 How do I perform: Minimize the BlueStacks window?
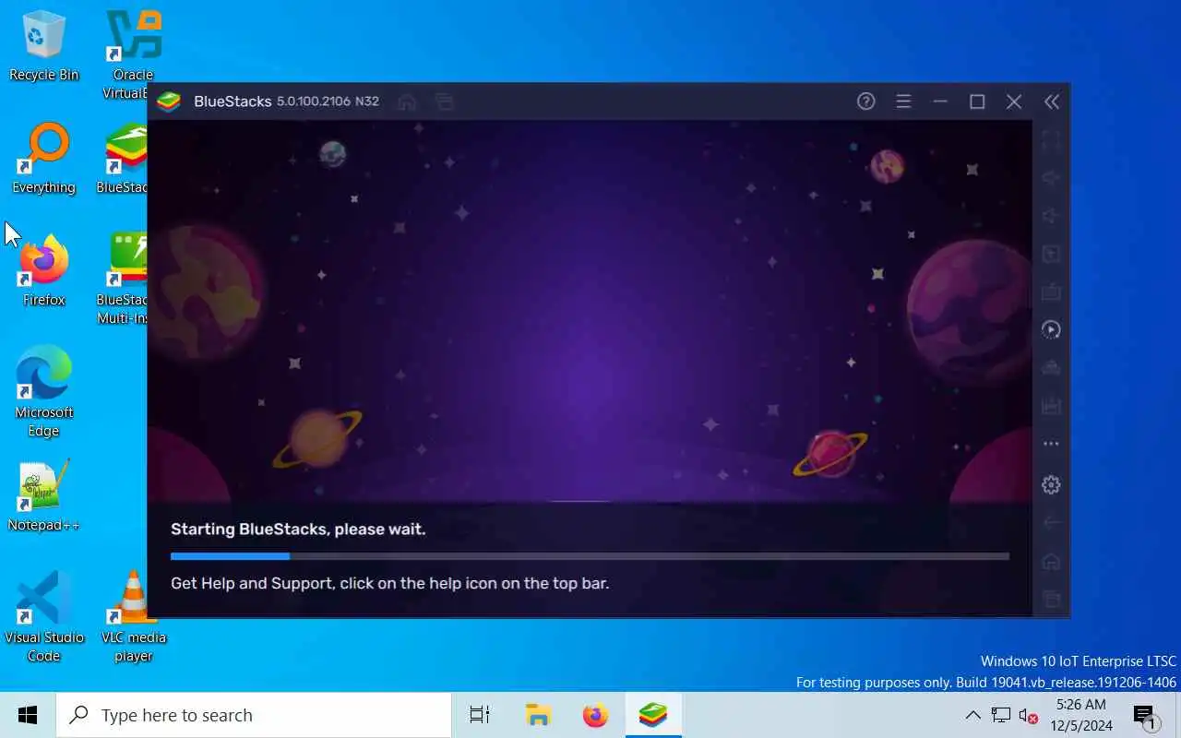(940, 101)
